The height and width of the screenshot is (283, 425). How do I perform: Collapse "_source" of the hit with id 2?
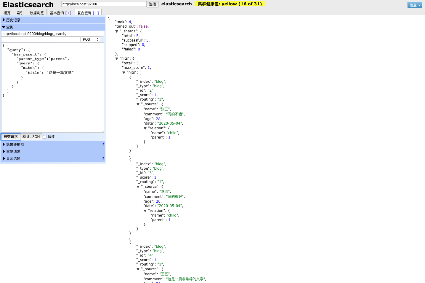coord(138,104)
